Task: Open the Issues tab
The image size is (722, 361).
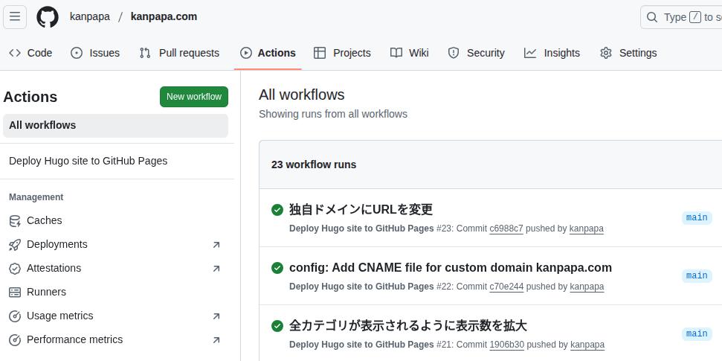Action: click(x=95, y=53)
